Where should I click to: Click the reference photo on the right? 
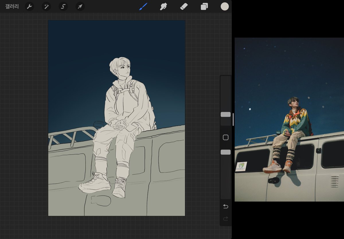point(289,119)
